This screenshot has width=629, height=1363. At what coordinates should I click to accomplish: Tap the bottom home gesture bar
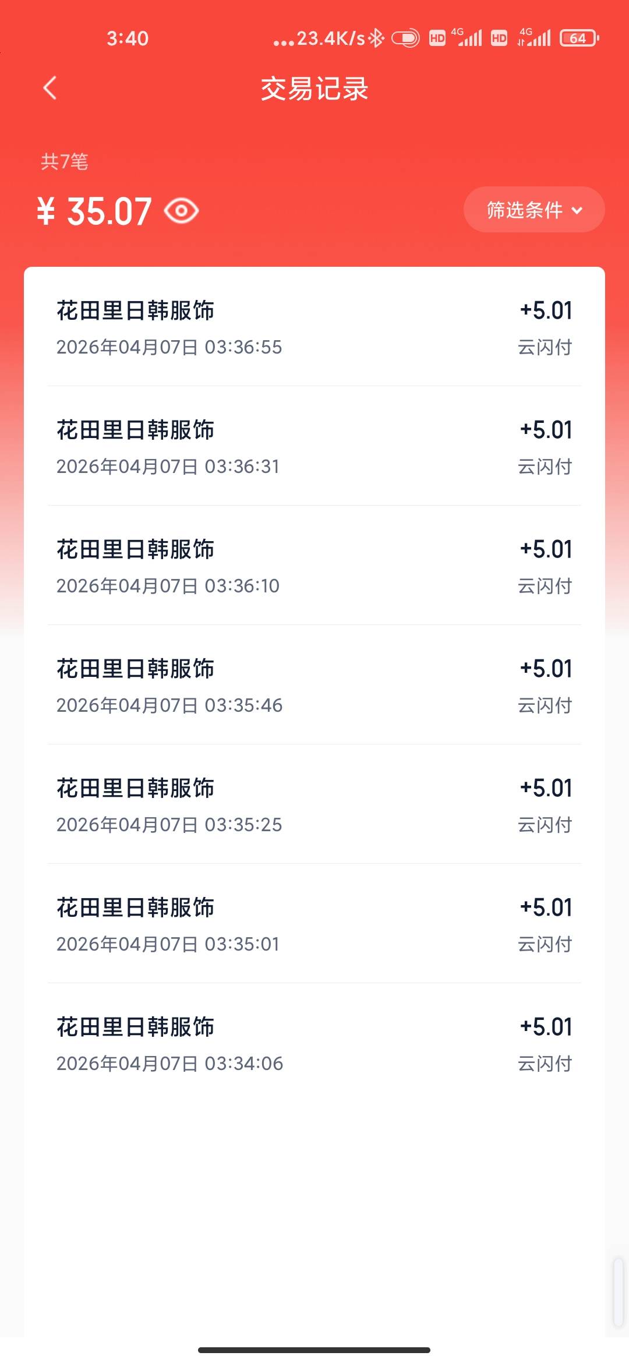(x=314, y=1350)
